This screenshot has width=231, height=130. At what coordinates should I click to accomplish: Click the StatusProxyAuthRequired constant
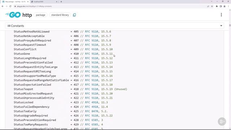point(32,40)
